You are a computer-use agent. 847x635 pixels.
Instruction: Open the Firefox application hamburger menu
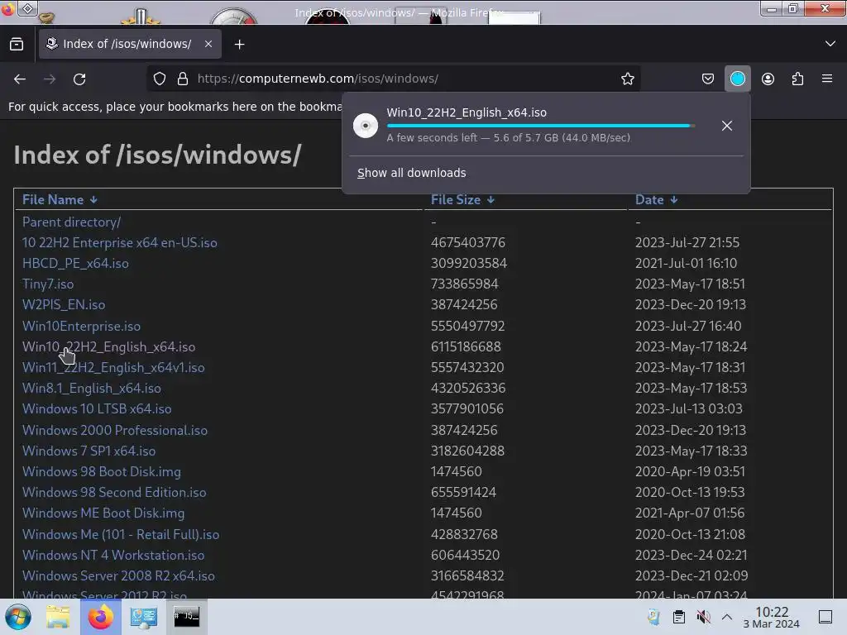tap(827, 79)
